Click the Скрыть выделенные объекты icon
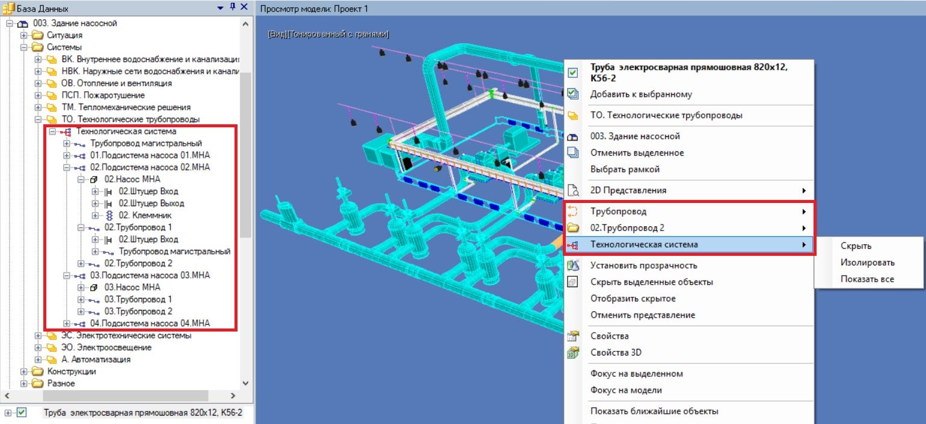Viewport: 926px width, 424px height. point(573,282)
